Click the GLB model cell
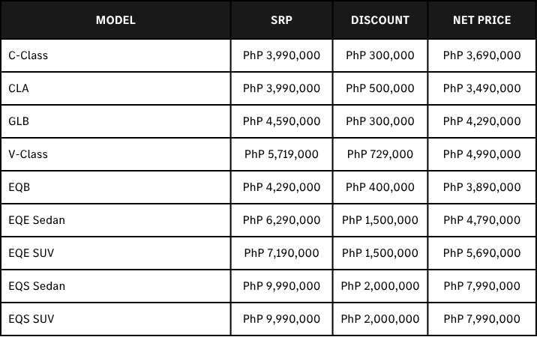537x337 pixels. [19, 121]
